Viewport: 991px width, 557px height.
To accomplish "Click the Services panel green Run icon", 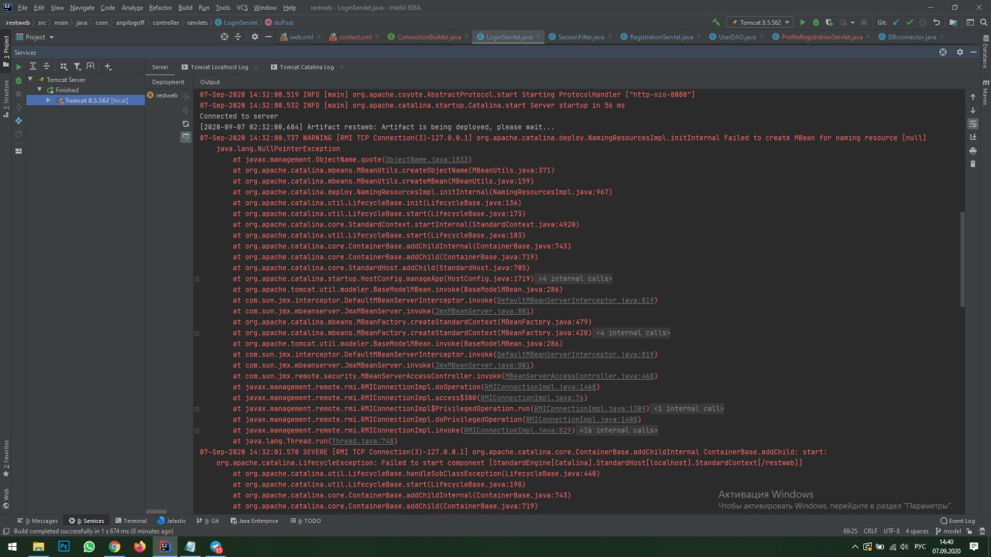I will [x=19, y=67].
